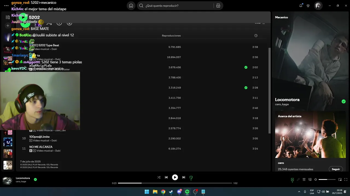The image size is (350, 196).
Task: Open Windows Start menu
Action: pyautogui.click(x=147, y=192)
